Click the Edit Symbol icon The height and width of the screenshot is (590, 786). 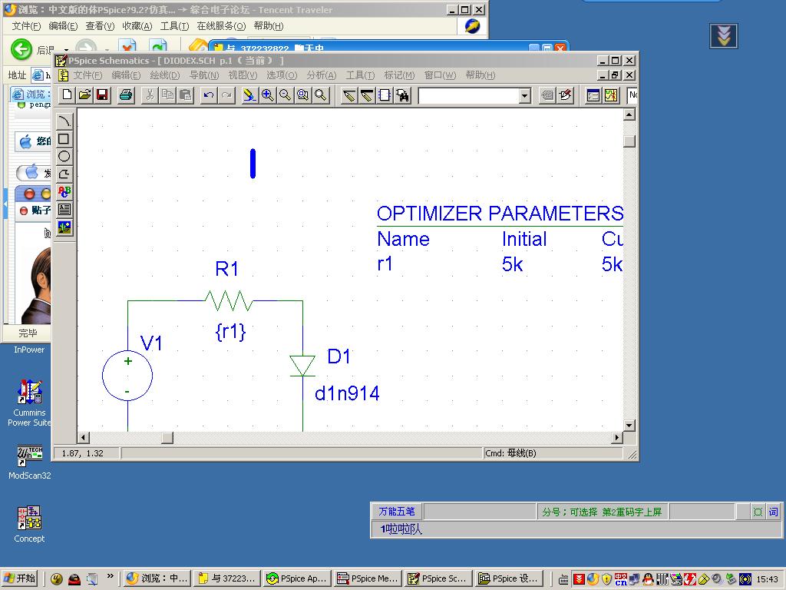[x=566, y=94]
